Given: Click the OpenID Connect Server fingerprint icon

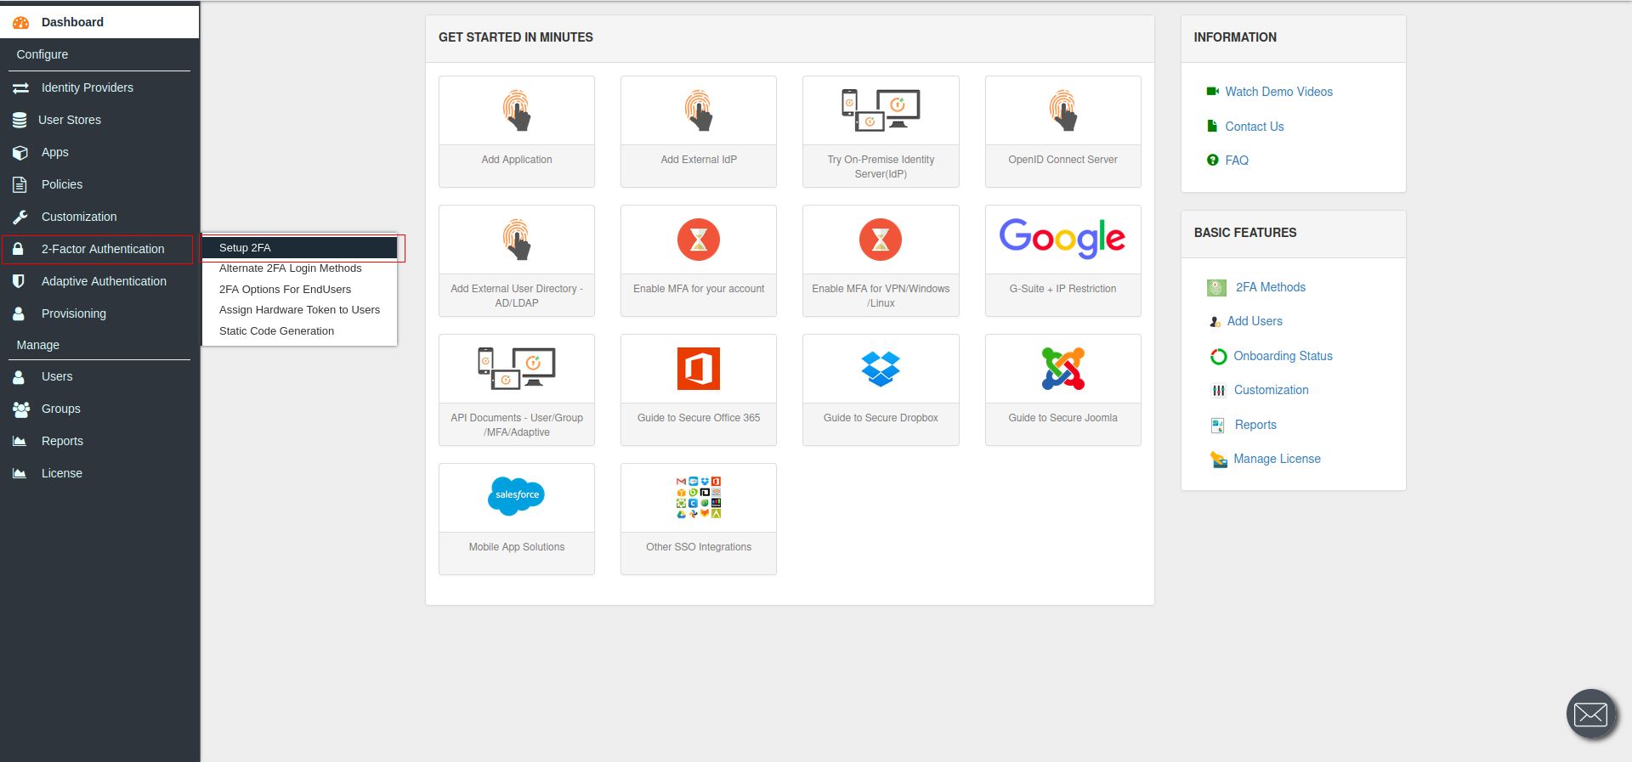Looking at the screenshot, I should (x=1063, y=110).
